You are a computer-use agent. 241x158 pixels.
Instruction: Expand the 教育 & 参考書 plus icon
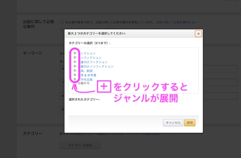pos(75,75)
